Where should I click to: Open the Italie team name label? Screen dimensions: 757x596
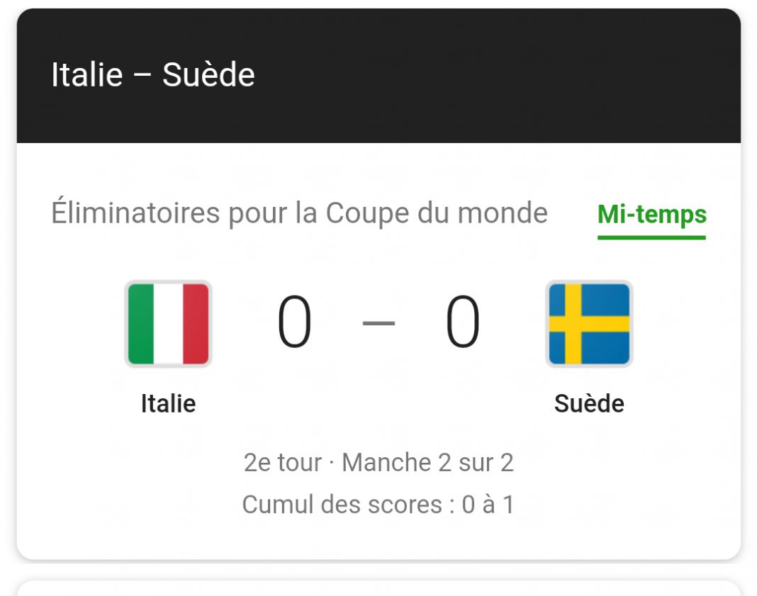[169, 403]
